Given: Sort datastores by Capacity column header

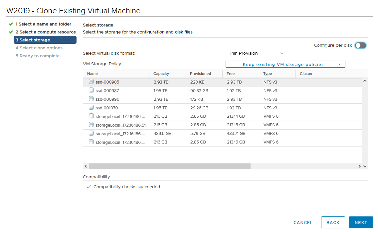Looking at the screenshot, I should [x=161, y=74].
